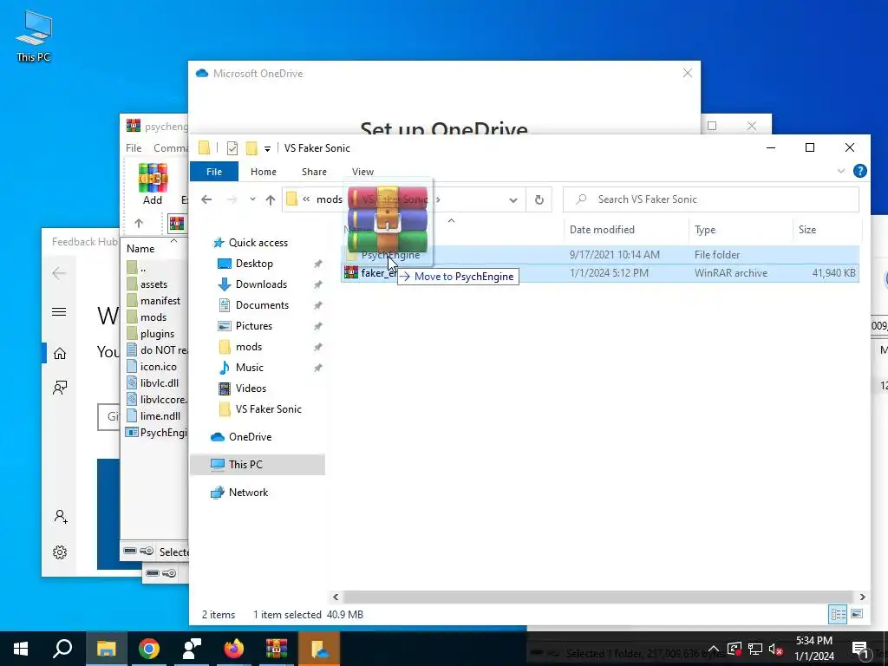Open the Home ribbon tab
Image resolution: width=888 pixels, height=666 pixels.
pyautogui.click(x=264, y=172)
